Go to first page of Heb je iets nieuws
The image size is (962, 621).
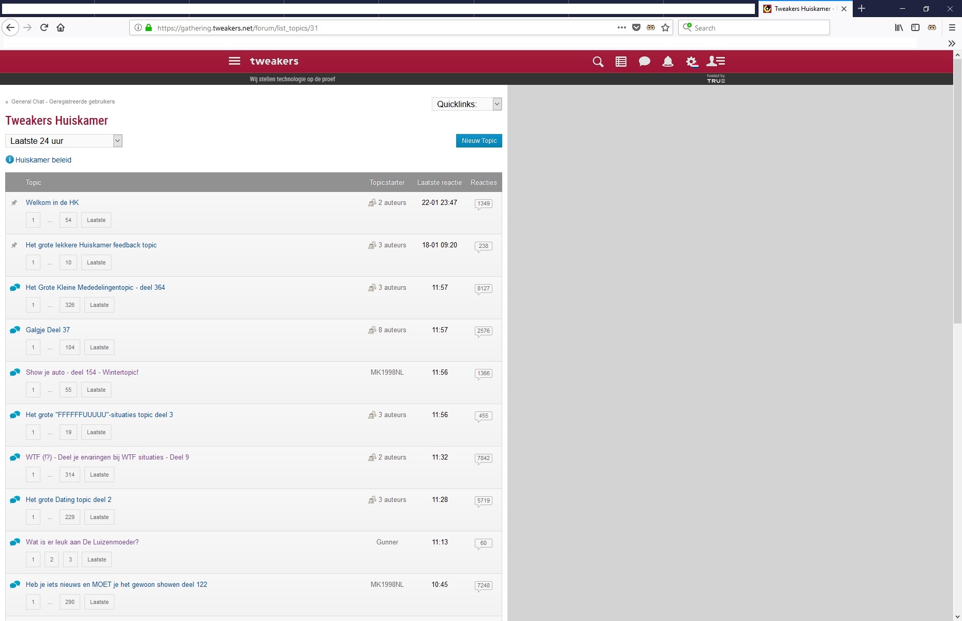pos(33,602)
